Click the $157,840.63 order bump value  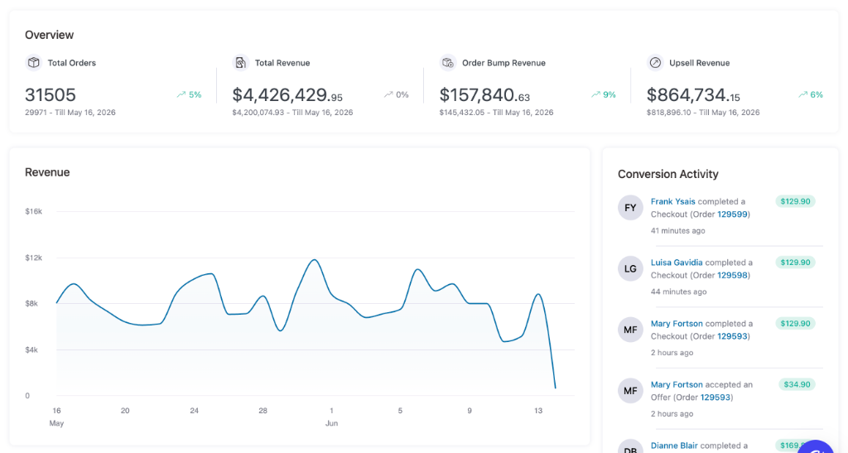coord(484,95)
